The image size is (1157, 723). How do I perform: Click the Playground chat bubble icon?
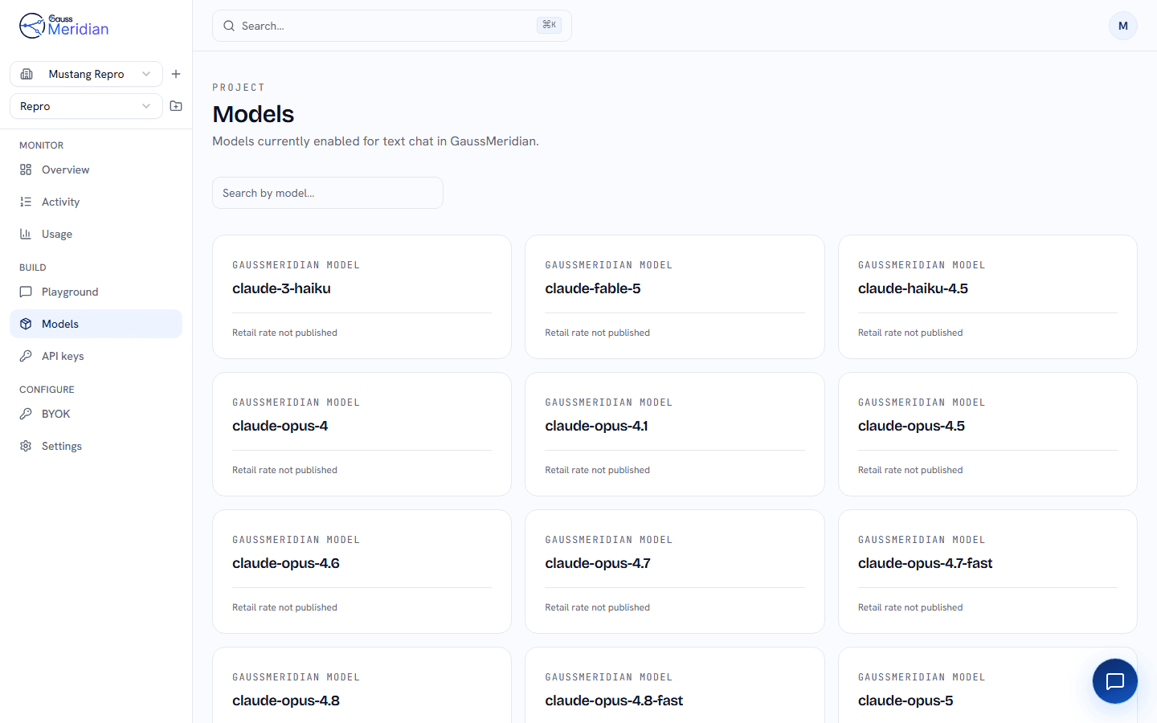coord(26,292)
